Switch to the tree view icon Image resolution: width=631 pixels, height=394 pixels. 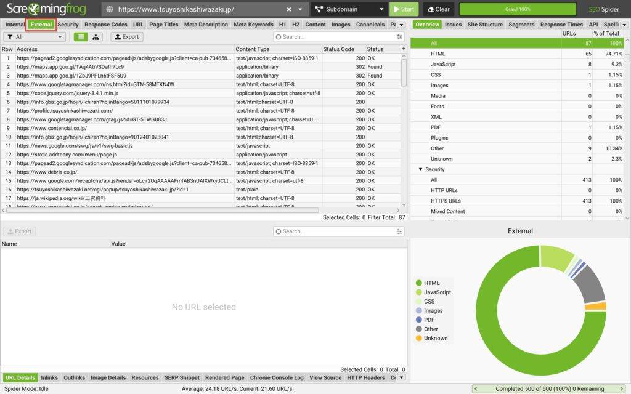[96, 37]
